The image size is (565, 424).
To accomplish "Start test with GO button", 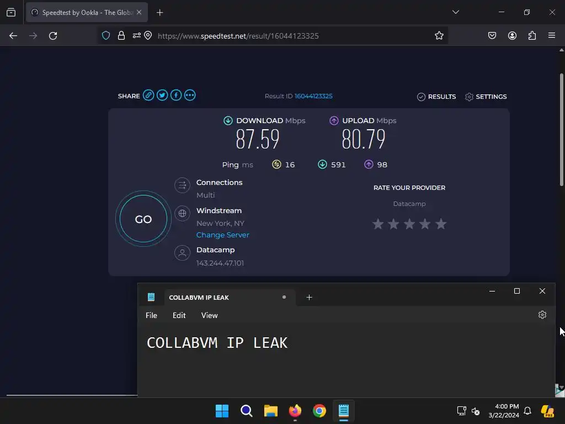I will (x=143, y=219).
